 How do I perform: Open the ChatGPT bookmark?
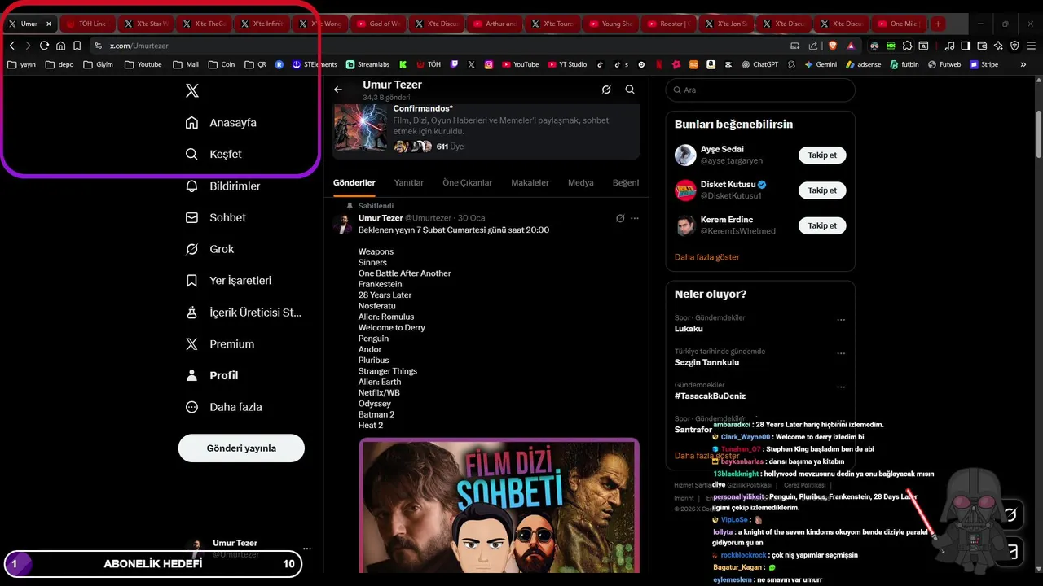click(x=759, y=64)
